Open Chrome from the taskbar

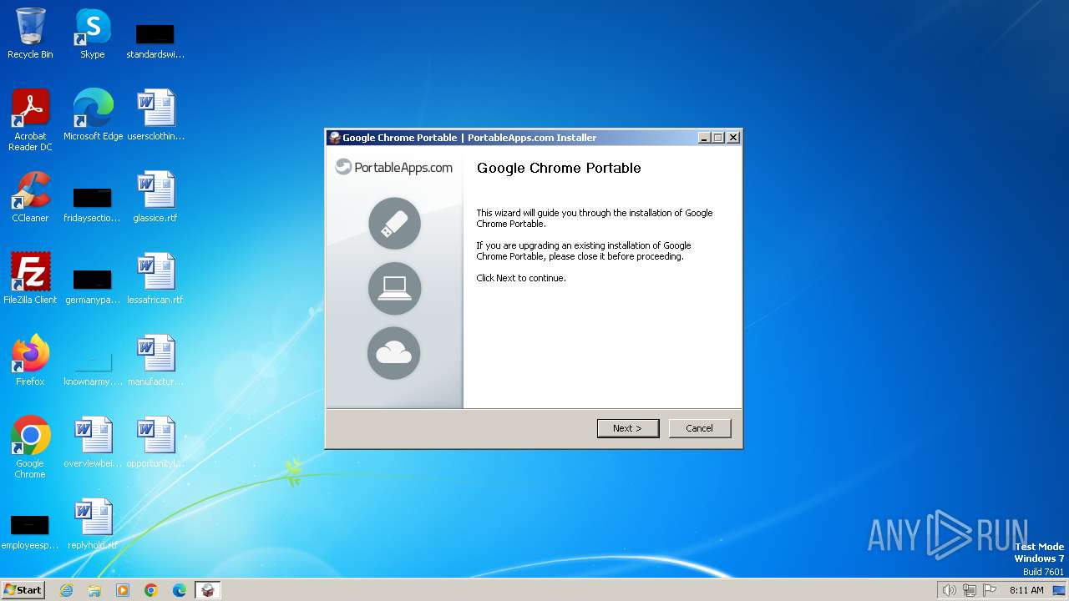click(151, 590)
